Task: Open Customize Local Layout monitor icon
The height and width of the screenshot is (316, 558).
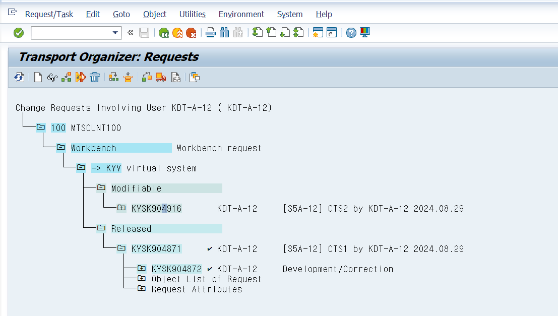Action: [x=365, y=32]
